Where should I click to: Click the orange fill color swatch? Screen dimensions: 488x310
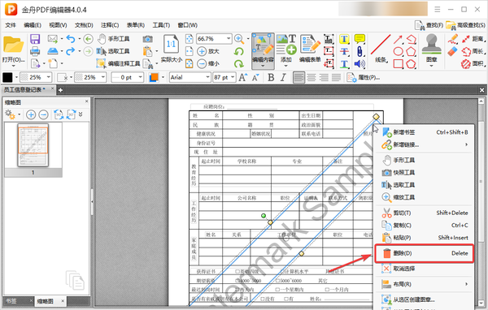(x=154, y=77)
